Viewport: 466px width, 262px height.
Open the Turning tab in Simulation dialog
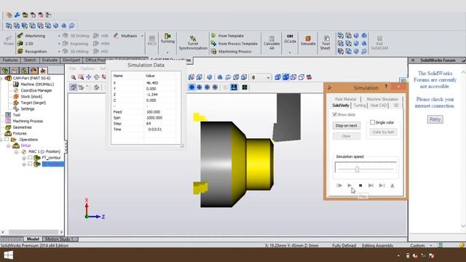pyautogui.click(x=359, y=106)
